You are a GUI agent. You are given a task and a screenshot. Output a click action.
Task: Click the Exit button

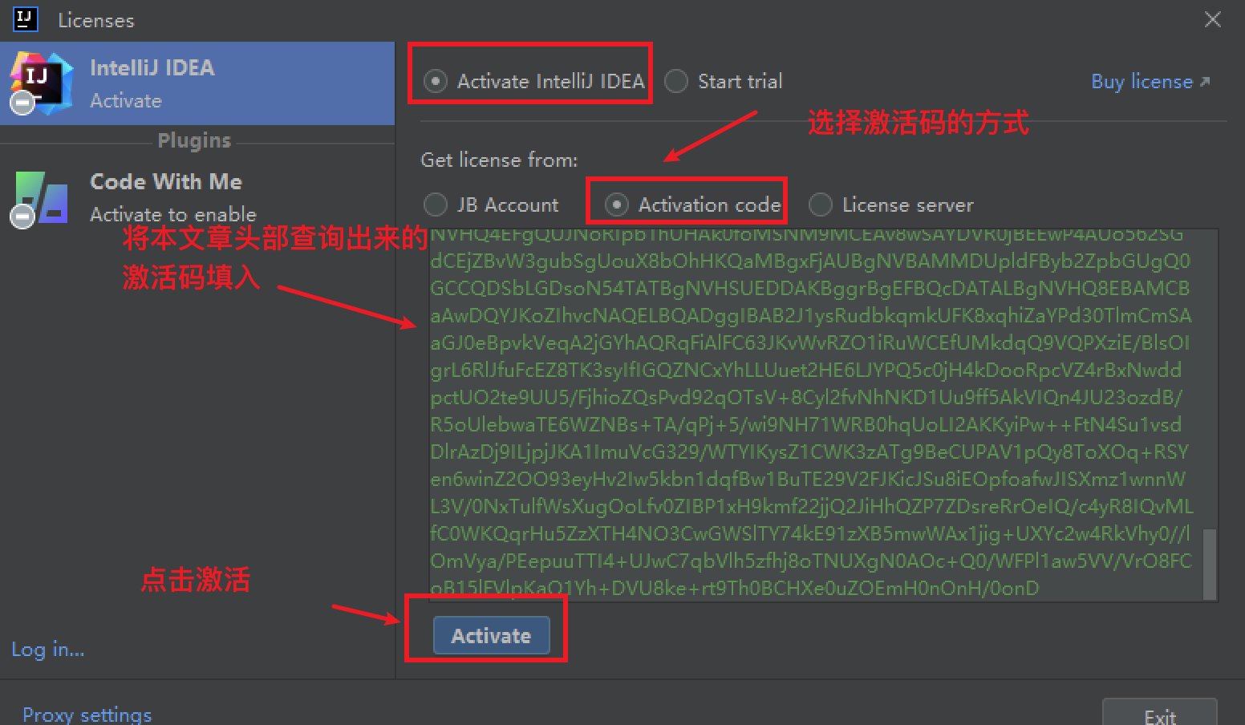point(1159,712)
